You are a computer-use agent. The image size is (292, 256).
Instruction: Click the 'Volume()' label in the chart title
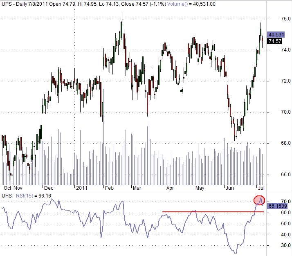(x=177, y=4)
